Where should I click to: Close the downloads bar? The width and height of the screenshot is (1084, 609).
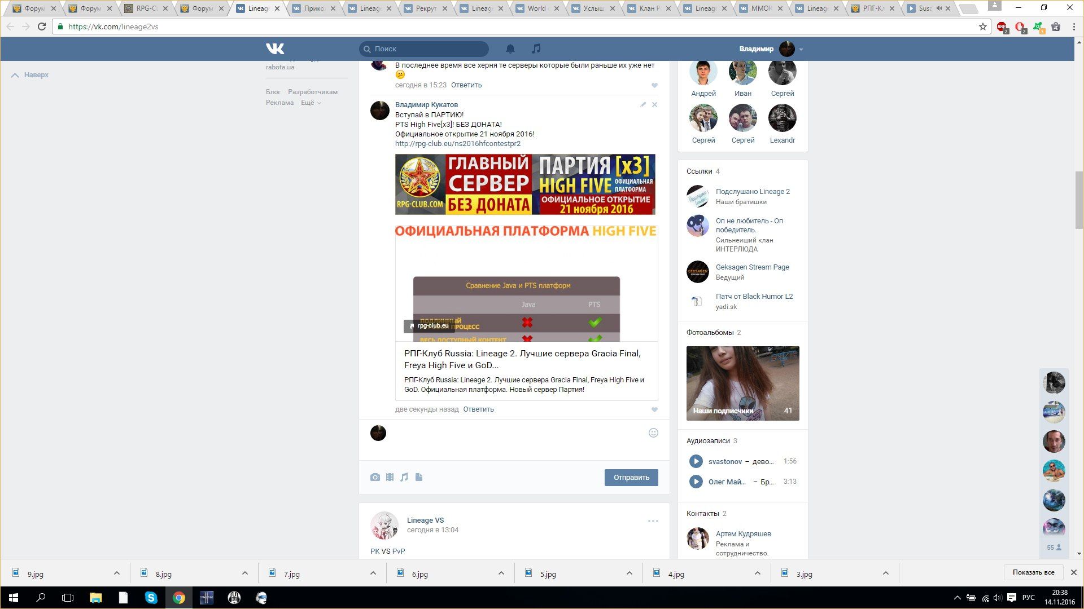(1074, 572)
